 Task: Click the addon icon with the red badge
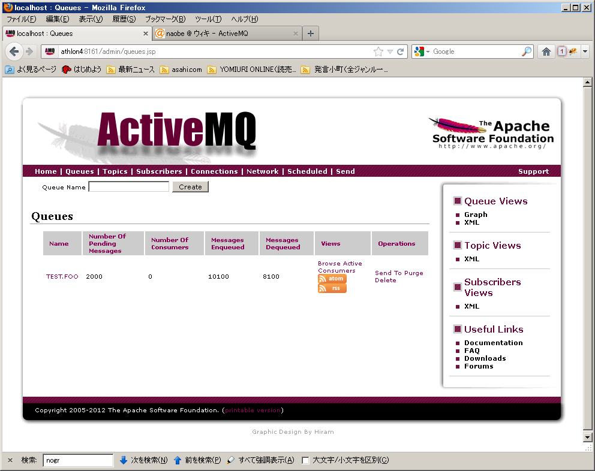click(x=567, y=51)
